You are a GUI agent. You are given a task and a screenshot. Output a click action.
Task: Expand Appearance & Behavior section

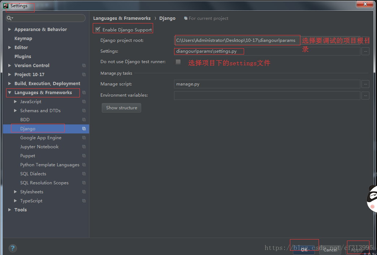click(10, 29)
